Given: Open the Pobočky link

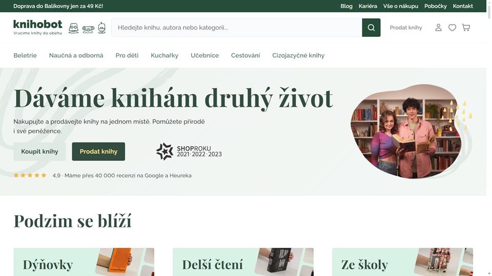Looking at the screenshot, I should tap(435, 6).
